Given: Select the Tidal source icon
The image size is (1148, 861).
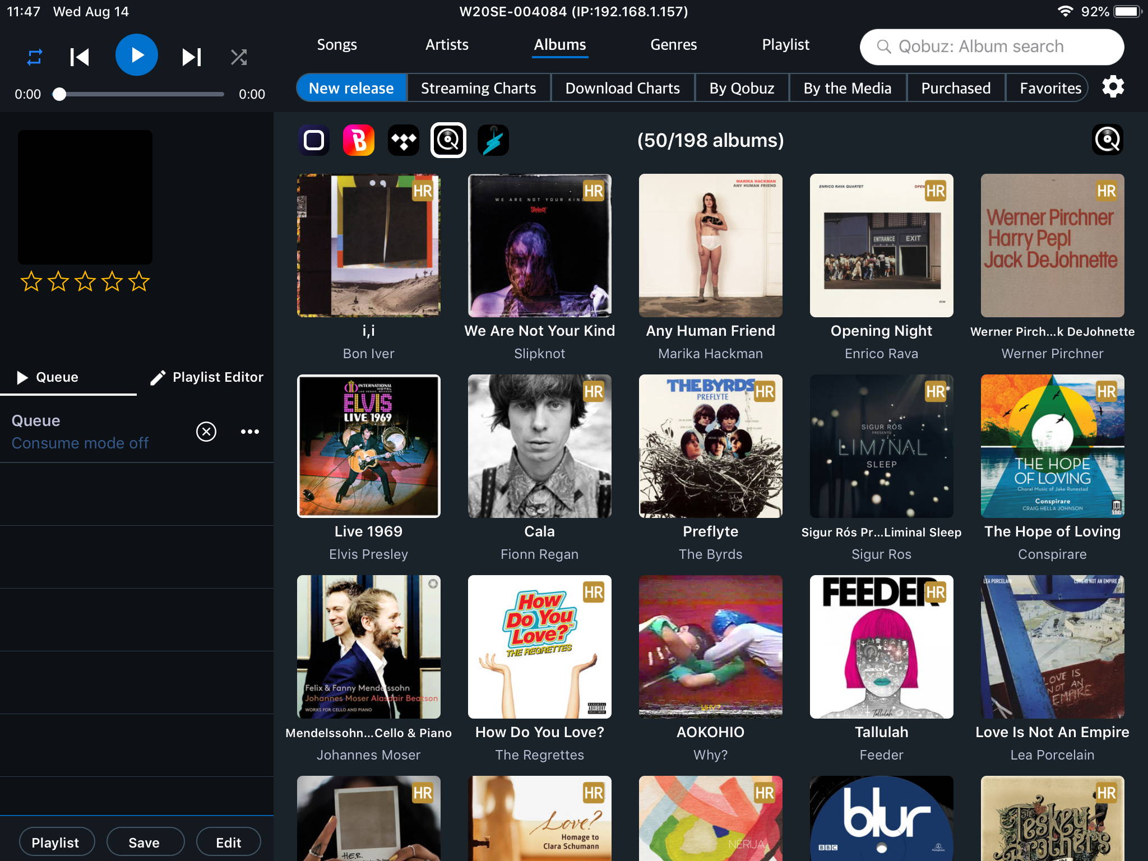Looking at the screenshot, I should tap(404, 140).
